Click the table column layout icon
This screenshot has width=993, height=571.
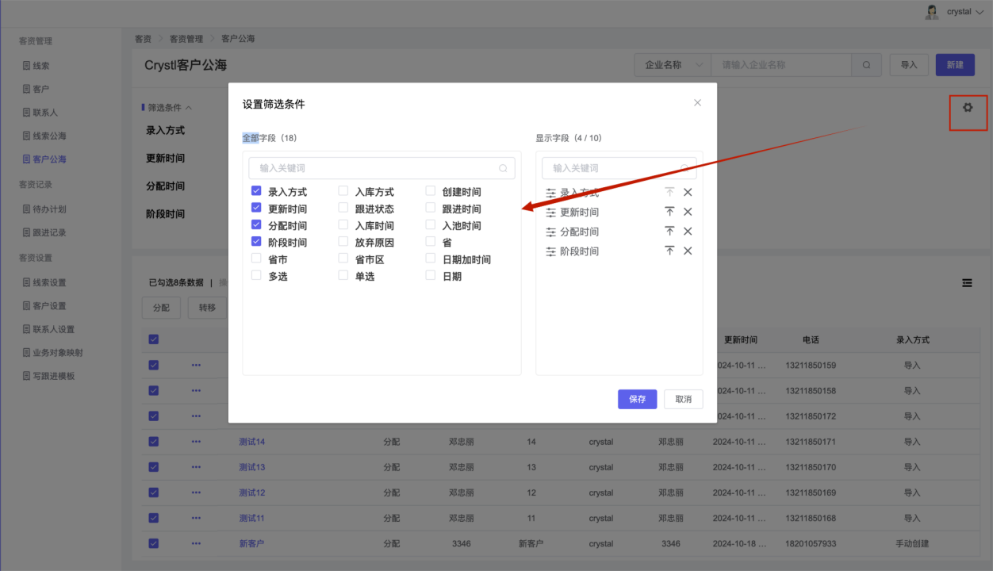(x=967, y=282)
